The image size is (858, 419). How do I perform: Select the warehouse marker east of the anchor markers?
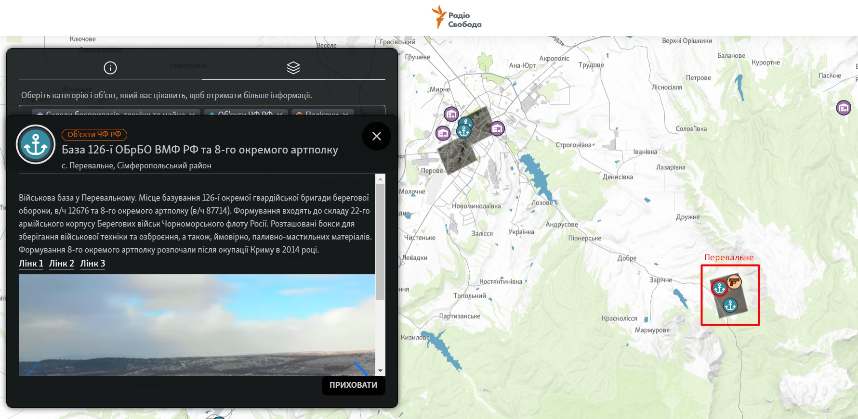tap(497, 128)
